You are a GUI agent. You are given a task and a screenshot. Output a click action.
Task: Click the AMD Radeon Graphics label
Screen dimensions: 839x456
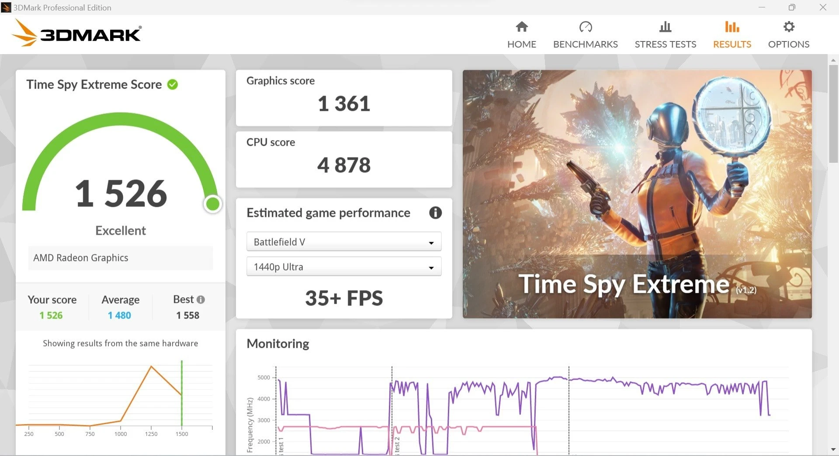point(81,258)
